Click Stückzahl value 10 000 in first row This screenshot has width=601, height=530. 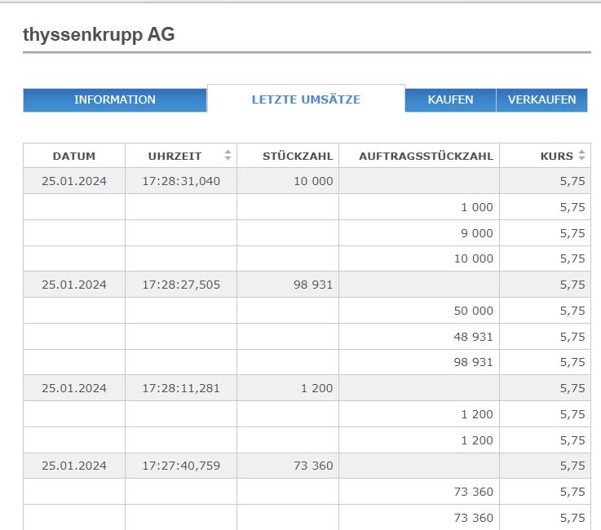[313, 181]
